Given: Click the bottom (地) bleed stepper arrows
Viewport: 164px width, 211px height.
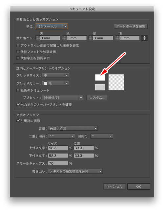Looking at the screenshot, I should point(64,38).
